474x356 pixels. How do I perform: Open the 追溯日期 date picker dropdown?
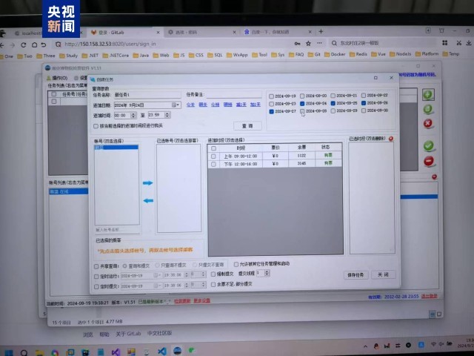coord(176,105)
